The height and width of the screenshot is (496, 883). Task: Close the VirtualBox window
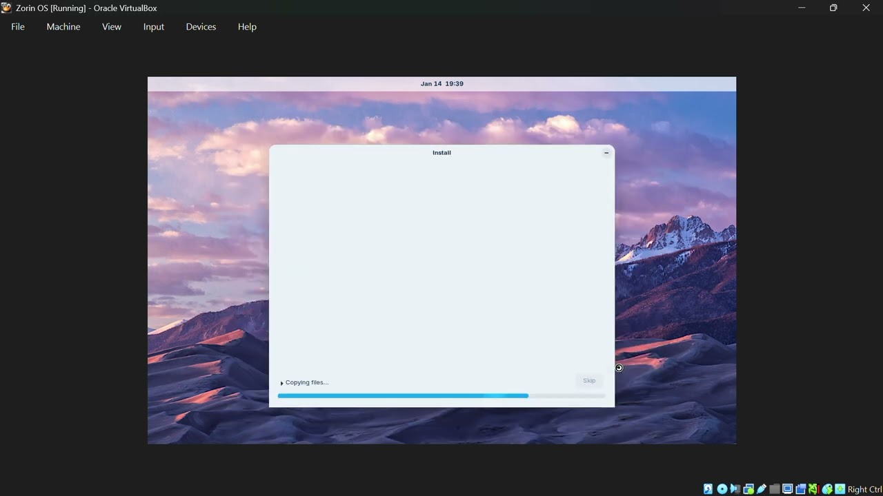click(866, 8)
